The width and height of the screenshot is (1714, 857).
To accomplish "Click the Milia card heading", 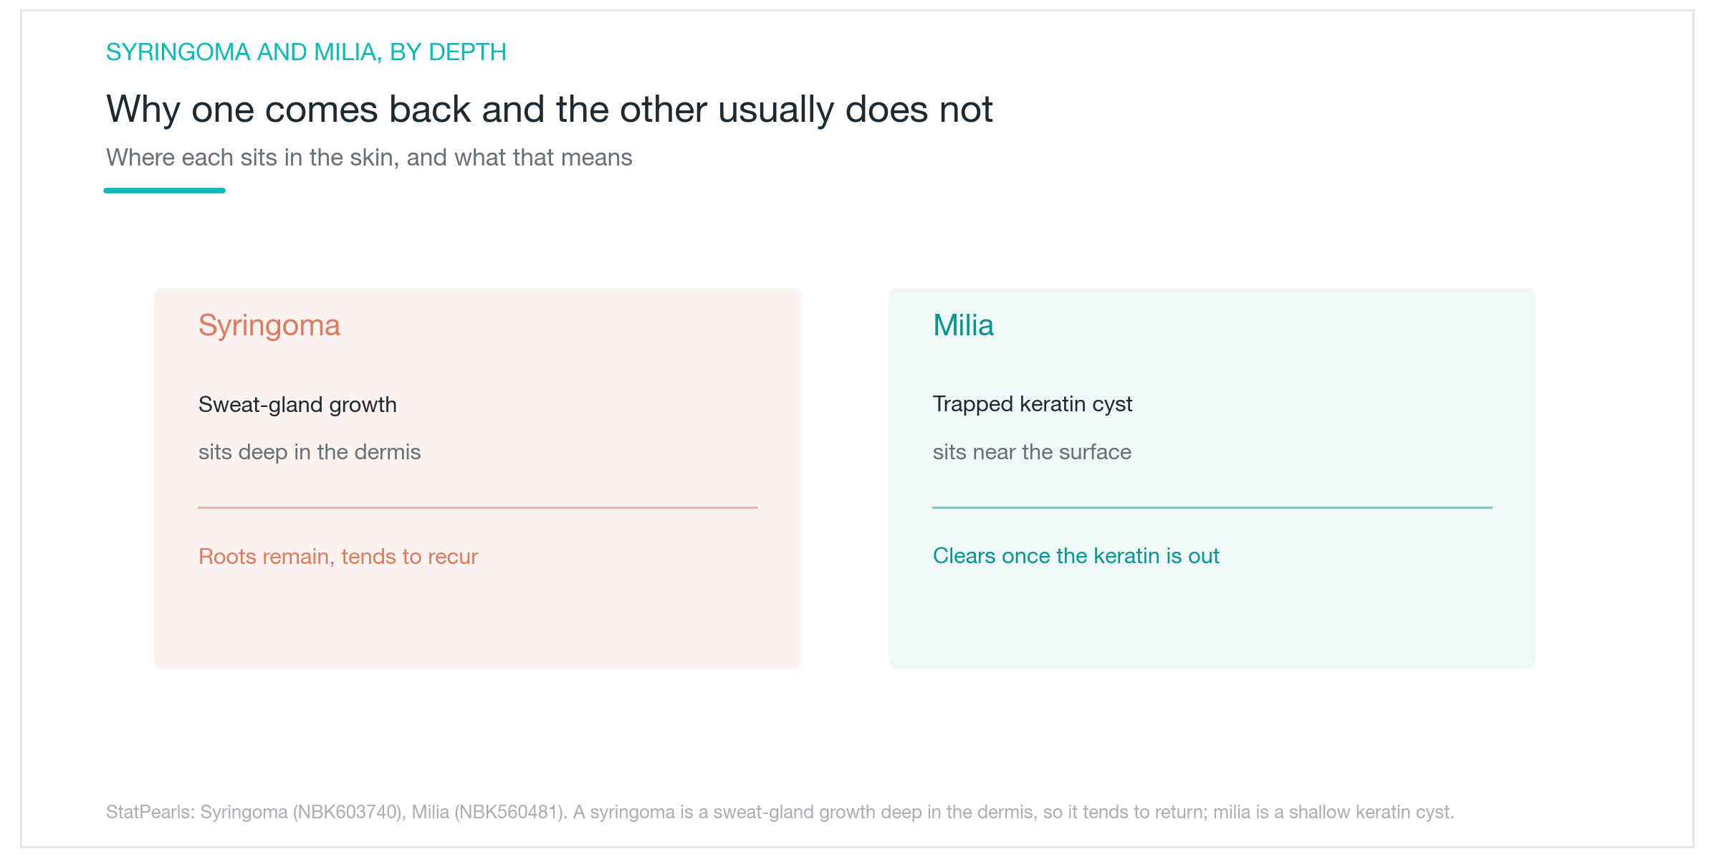I will (963, 325).
